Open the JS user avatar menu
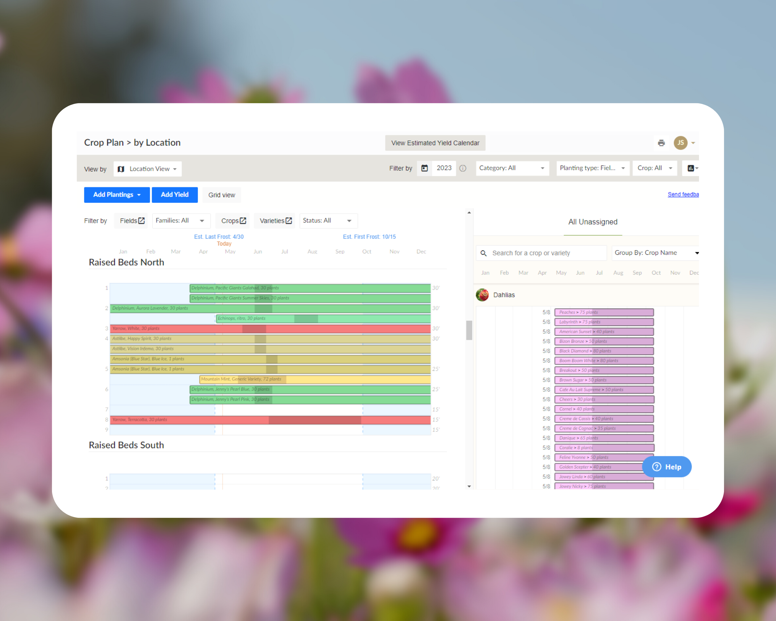776x621 pixels. 680,143
